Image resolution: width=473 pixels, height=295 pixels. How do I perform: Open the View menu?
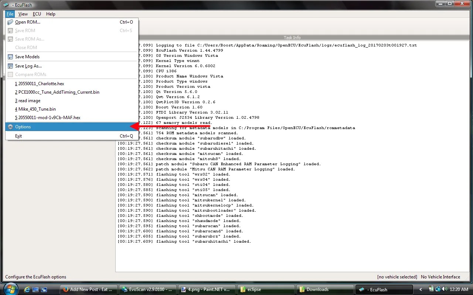click(x=23, y=14)
